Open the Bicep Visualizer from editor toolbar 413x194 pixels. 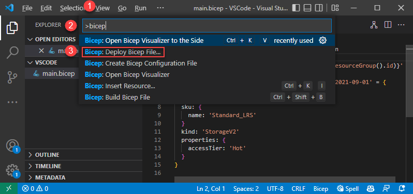[374, 25]
